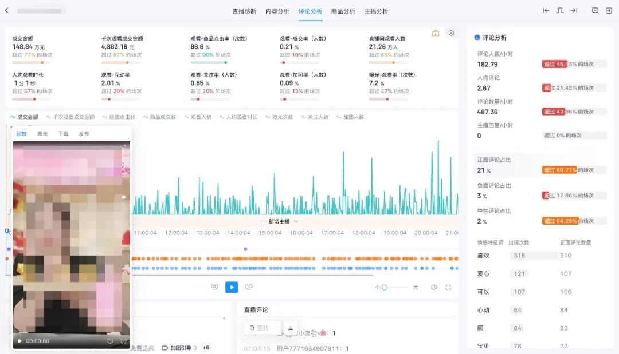Toggle the 关注人数 chart line
619x354 pixels.
pos(315,117)
